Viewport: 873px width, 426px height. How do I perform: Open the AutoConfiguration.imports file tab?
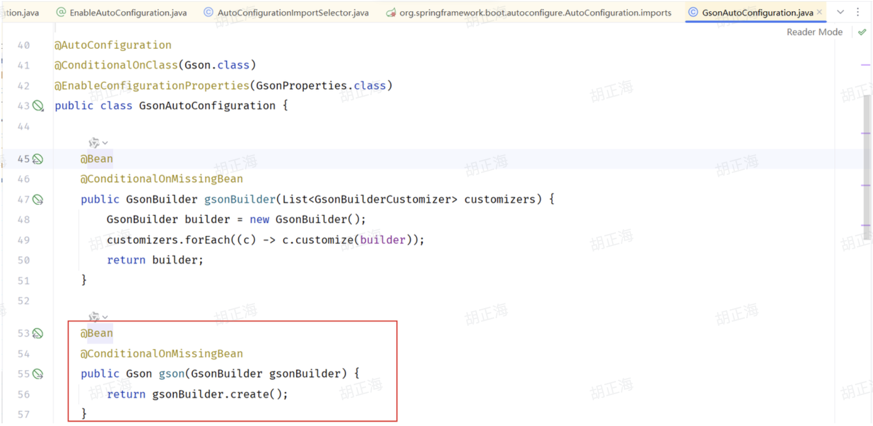pos(535,13)
